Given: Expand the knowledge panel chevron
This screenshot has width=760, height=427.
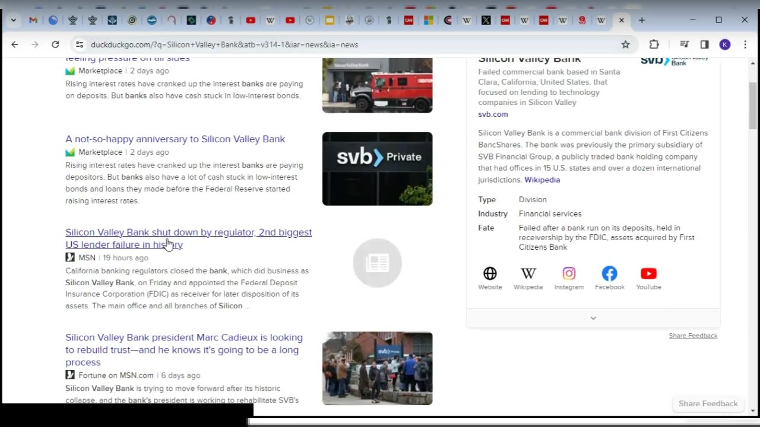Looking at the screenshot, I should 593,318.
